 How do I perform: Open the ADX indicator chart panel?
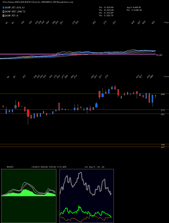pos(87,196)
